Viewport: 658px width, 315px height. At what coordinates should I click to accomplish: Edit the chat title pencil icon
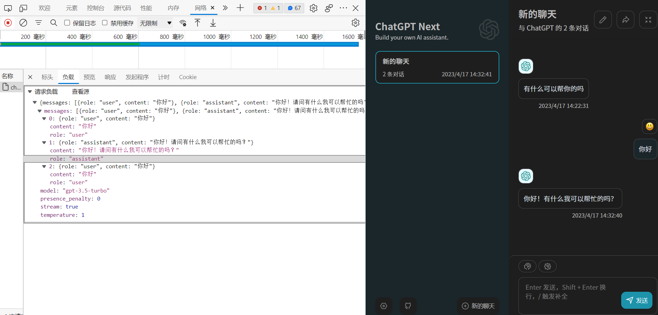tap(603, 20)
